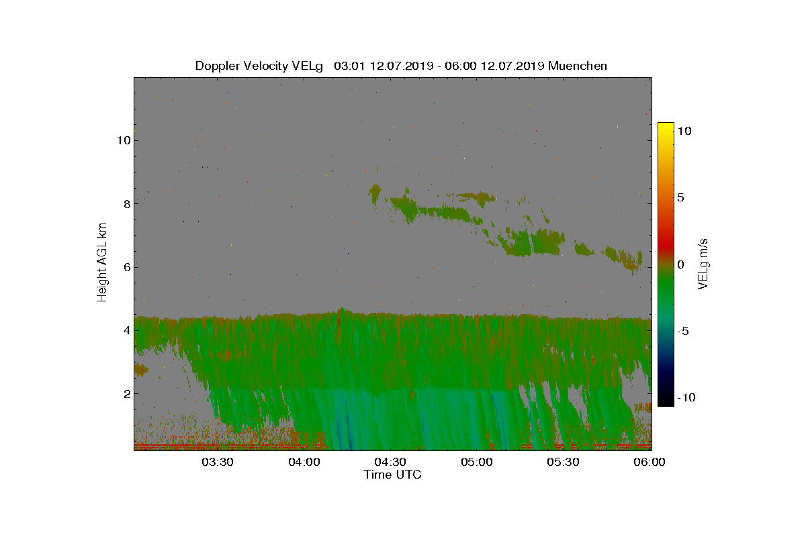This screenshot has width=806, height=537.
Task: Click the colorbar tick label '-10'
Action: click(x=685, y=397)
